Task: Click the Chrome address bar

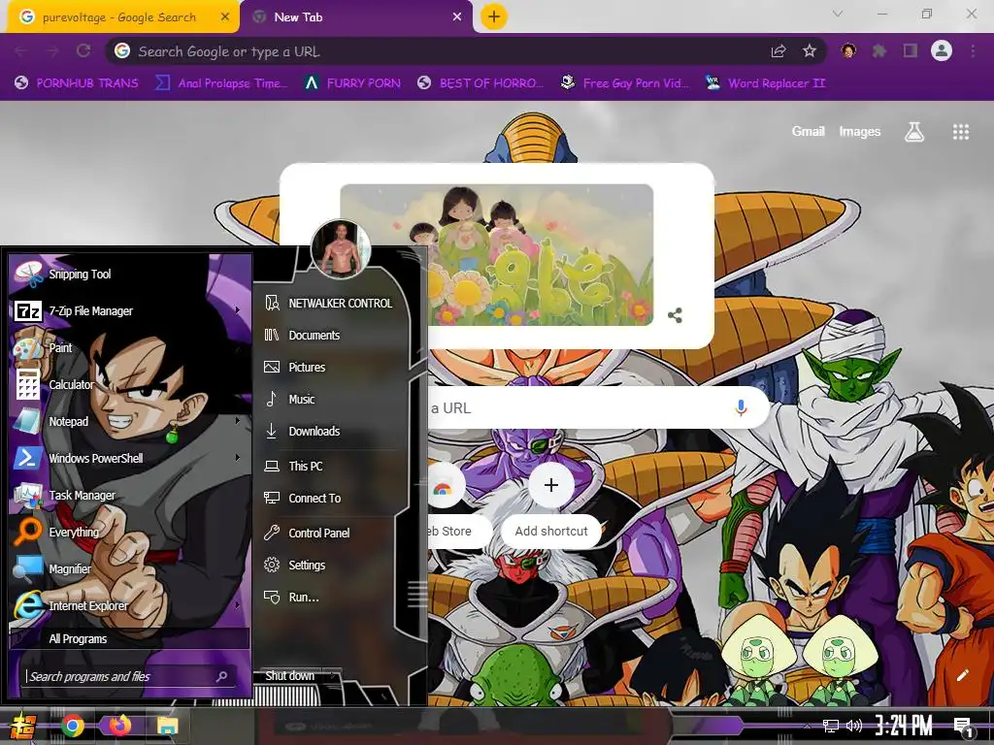Action: tap(444, 51)
